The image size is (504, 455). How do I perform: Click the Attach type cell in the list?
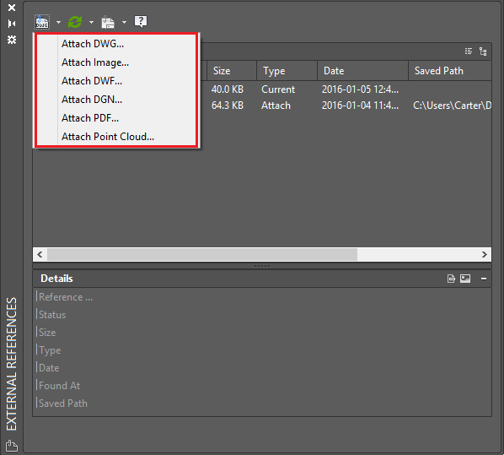(x=276, y=106)
